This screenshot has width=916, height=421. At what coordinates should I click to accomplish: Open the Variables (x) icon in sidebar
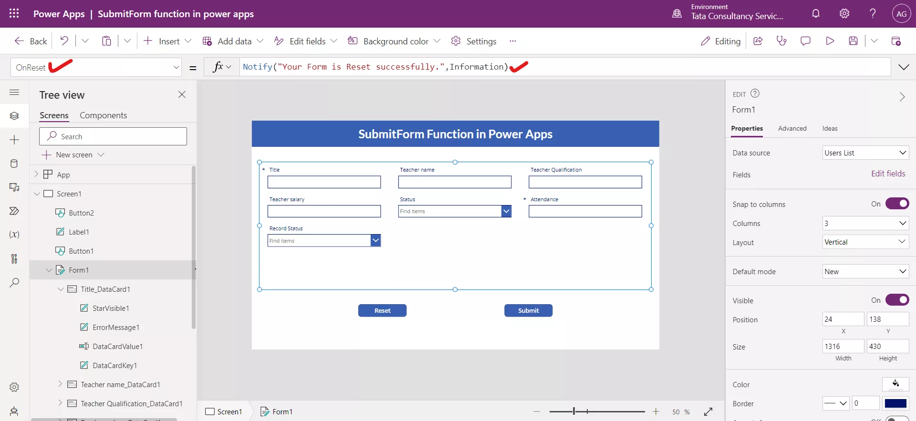pos(14,235)
